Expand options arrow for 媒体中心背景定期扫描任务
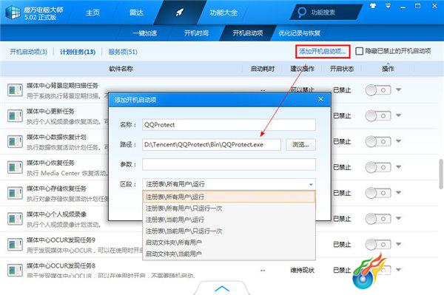The image size is (444, 295). tap(398, 89)
